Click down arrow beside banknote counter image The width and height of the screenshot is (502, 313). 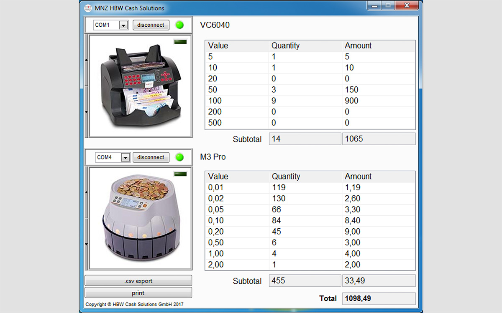point(87,112)
